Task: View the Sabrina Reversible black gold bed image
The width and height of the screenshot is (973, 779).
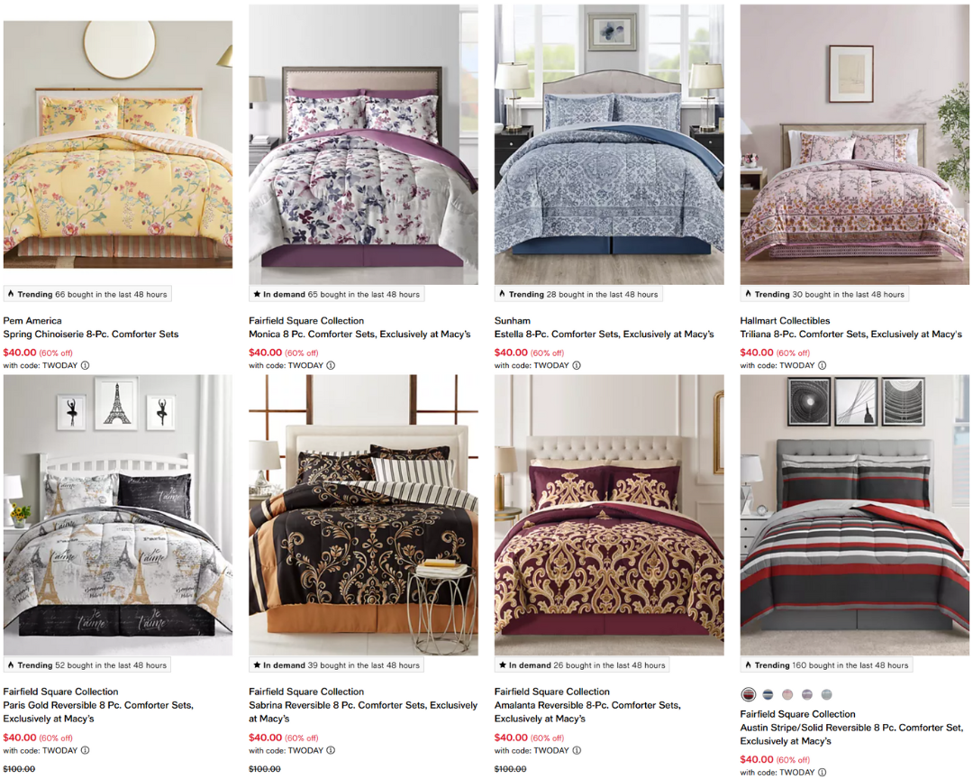Action: (364, 515)
